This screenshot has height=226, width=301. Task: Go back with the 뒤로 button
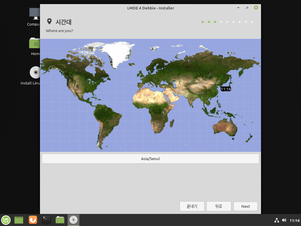(x=219, y=206)
